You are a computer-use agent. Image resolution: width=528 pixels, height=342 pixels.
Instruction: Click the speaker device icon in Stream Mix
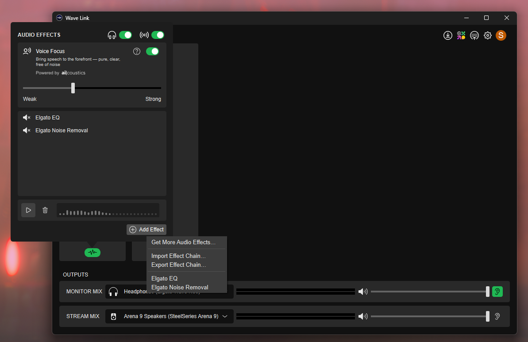point(113,316)
